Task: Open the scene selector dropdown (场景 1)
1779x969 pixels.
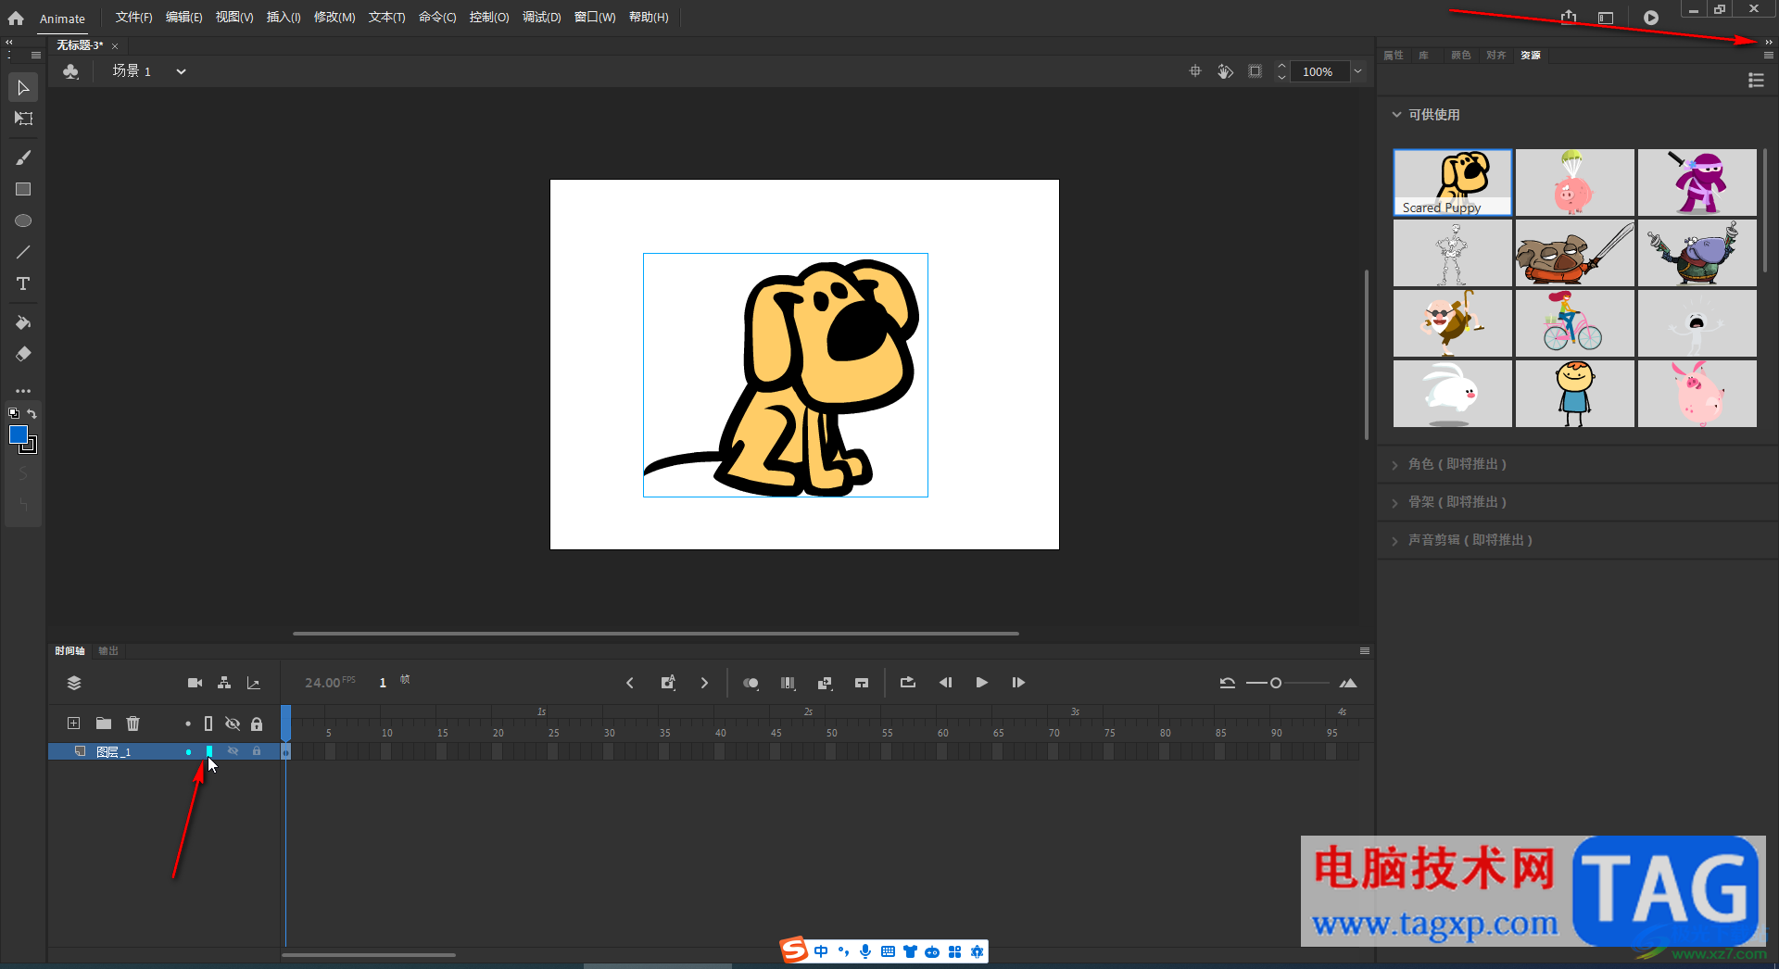Action: click(182, 71)
